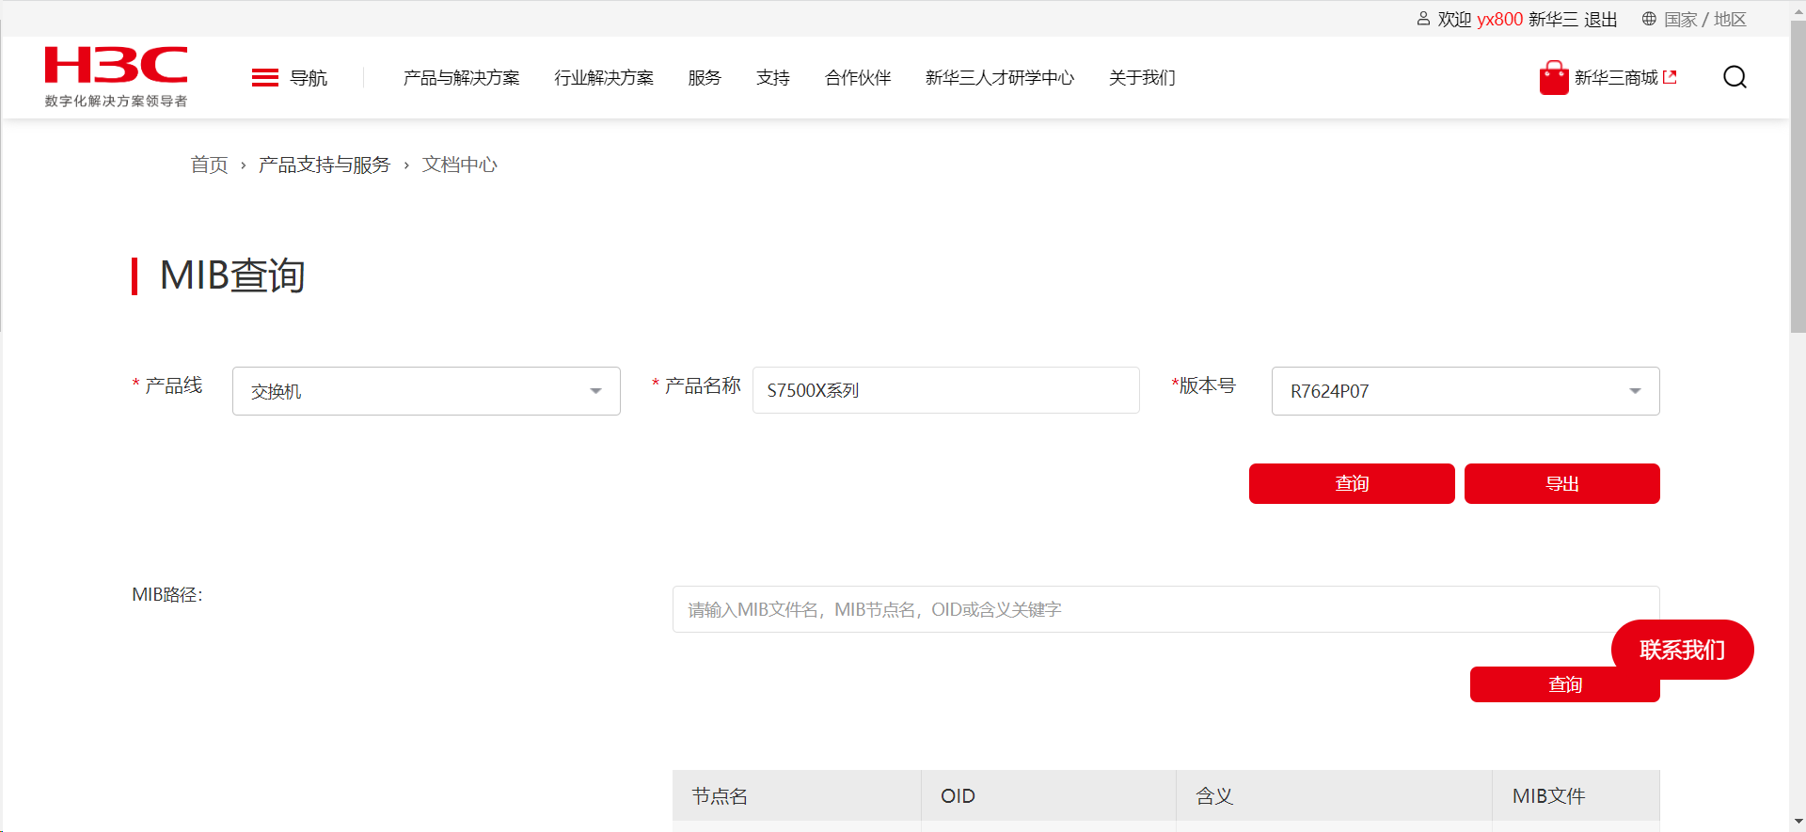
Task: Open 文档中心 breadcrumb link
Action: [x=460, y=165]
